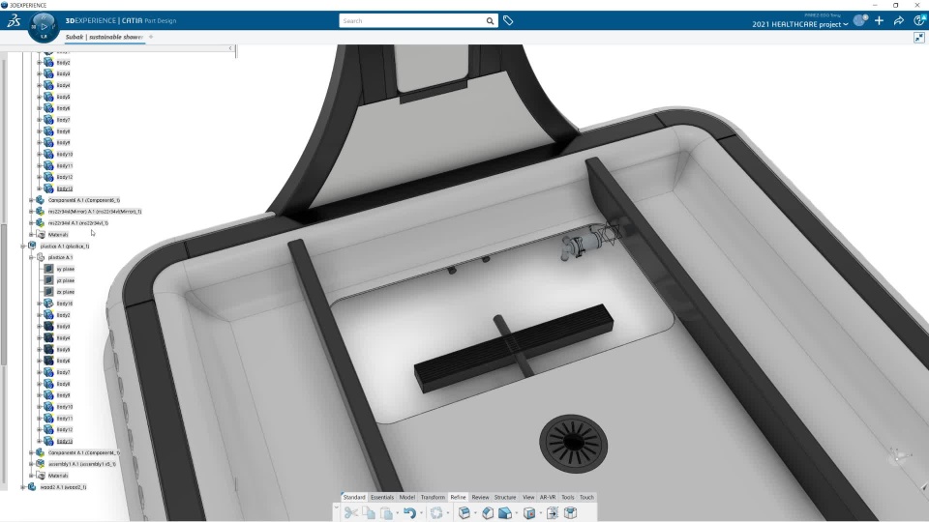This screenshot has width=929, height=522.
Task: Collapse the action bar chevron
Action: (x=337, y=507)
